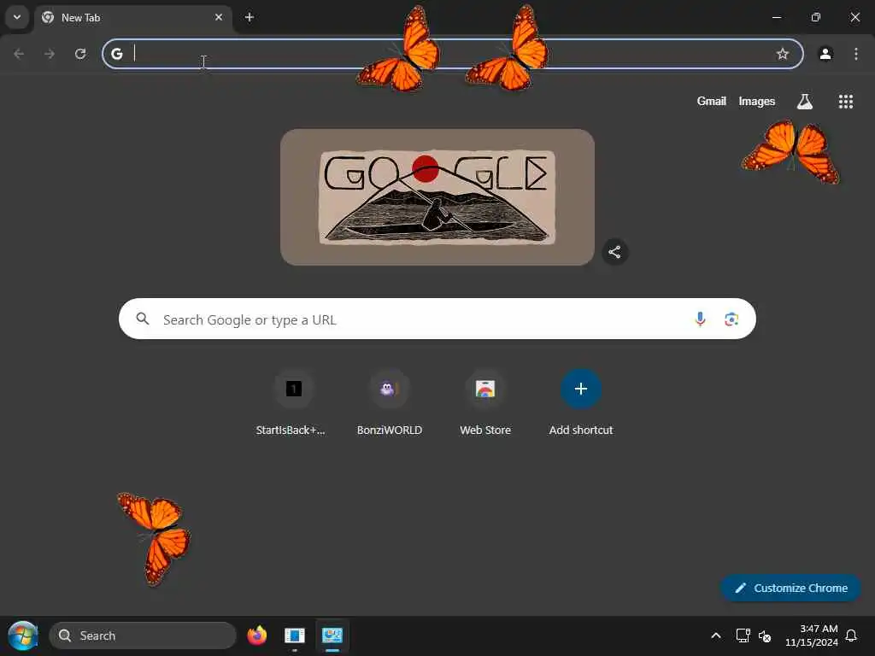Click the browser forward arrow
This screenshot has width=875, height=656.
(x=50, y=54)
